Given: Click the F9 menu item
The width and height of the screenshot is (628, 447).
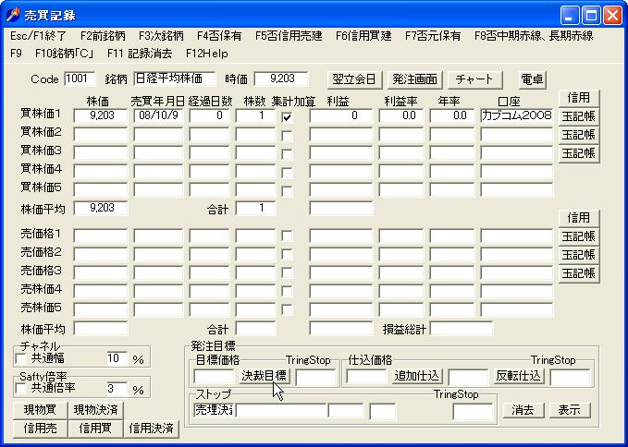Looking at the screenshot, I should pyautogui.click(x=16, y=54).
